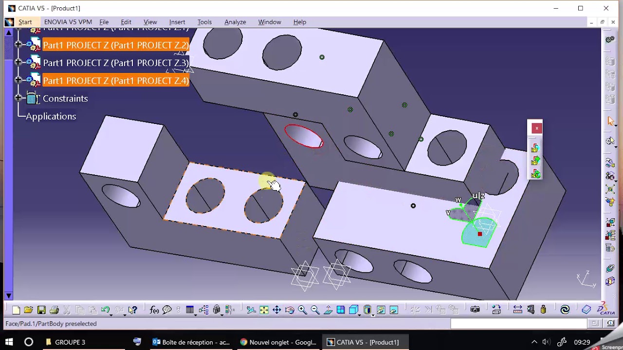The image size is (623, 350).
Task: Zoom out with the magnifier minus
Action: [x=315, y=310]
